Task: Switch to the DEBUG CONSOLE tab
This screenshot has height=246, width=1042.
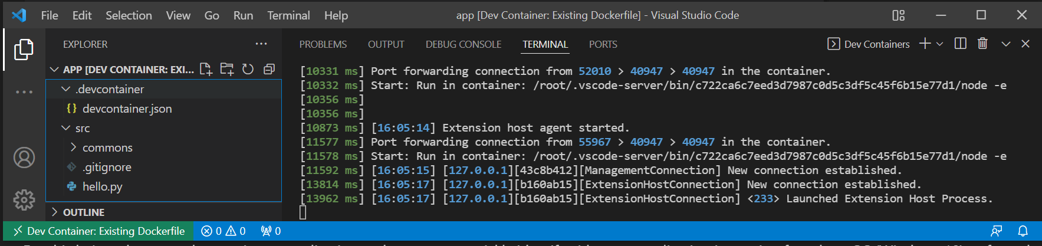Action: click(464, 44)
